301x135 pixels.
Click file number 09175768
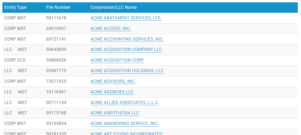click(x=56, y=113)
